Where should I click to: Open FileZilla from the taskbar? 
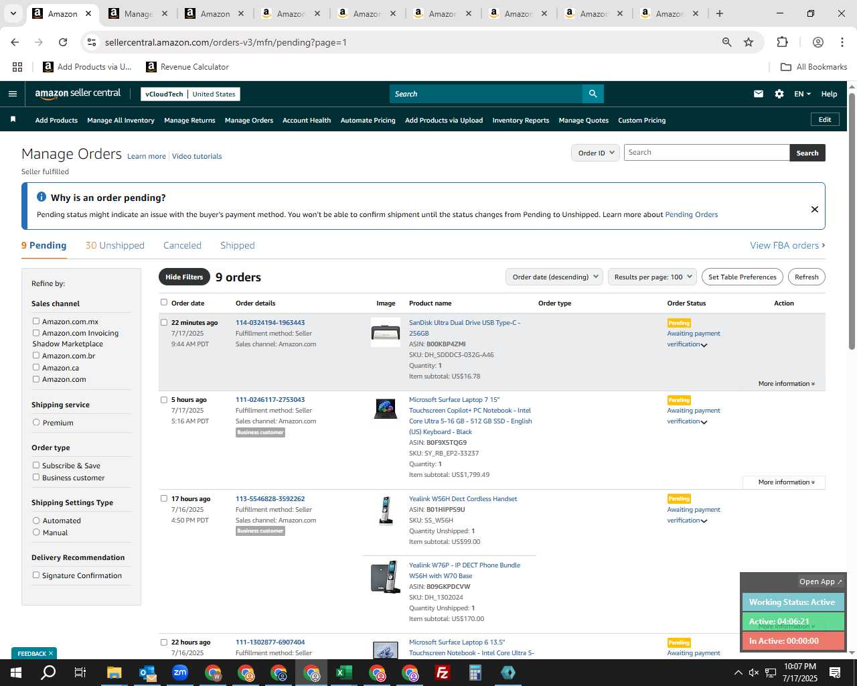pos(443,673)
